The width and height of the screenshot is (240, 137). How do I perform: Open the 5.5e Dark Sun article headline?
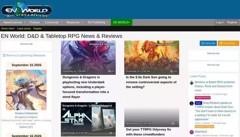(151, 82)
